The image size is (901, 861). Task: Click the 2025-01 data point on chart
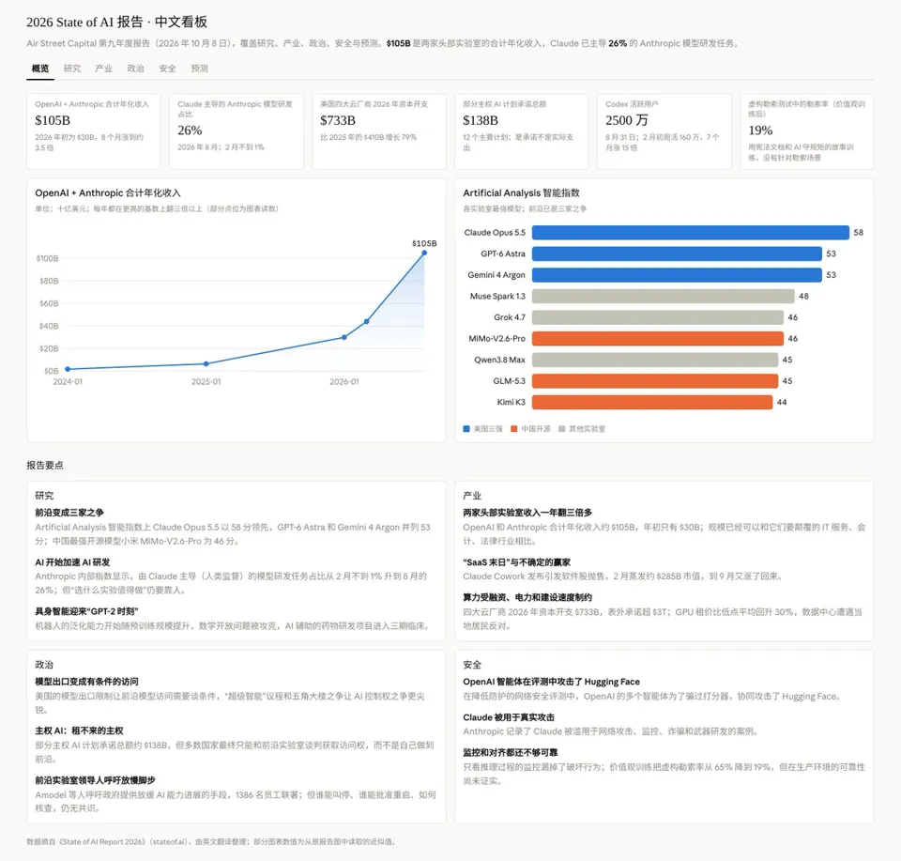pos(206,363)
